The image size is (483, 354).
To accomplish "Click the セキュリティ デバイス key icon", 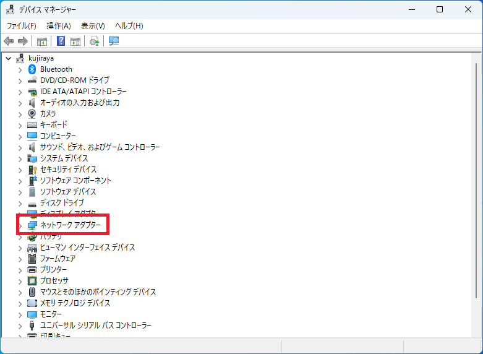I will click(32, 170).
